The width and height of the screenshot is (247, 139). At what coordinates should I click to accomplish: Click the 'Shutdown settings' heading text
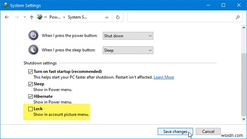40,63
